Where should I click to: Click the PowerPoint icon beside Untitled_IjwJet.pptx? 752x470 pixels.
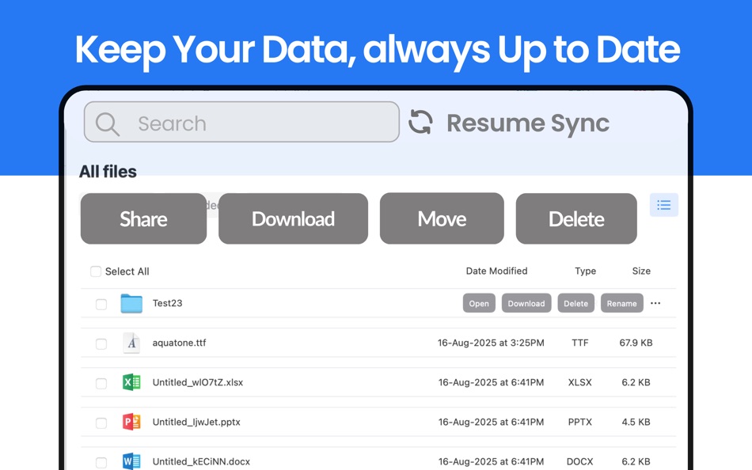[x=131, y=421]
